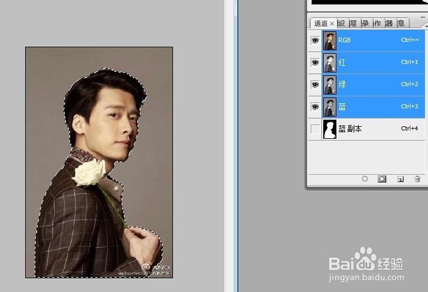Hide the RGB composite channel eye
The width and height of the screenshot is (428, 292).
click(315, 41)
